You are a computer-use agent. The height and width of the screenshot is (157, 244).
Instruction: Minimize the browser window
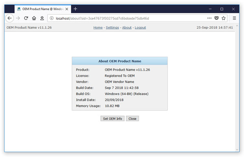(x=210, y=9)
